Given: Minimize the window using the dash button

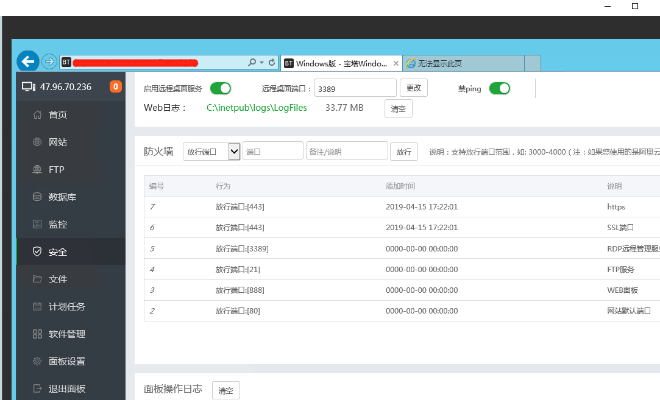Looking at the screenshot, I should tap(608, 6).
